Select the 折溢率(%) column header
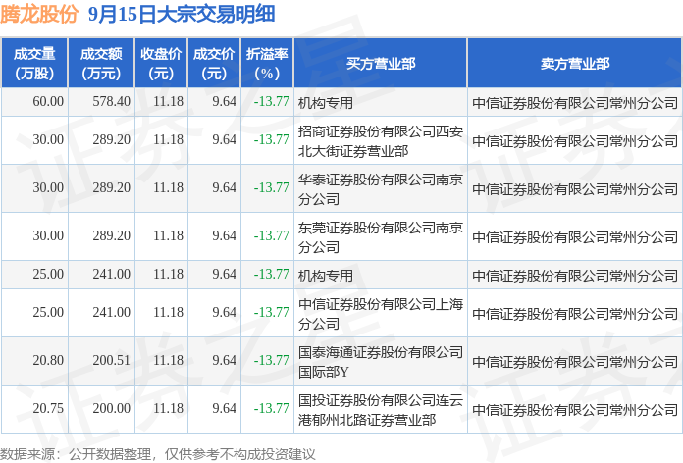Image resolution: width=683 pixels, height=463 pixels. coord(267,63)
